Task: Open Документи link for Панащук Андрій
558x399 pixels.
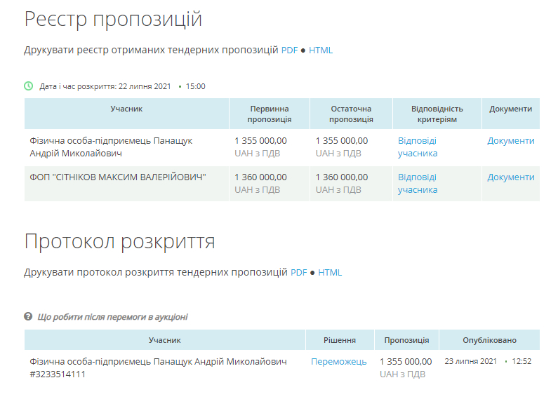Action: 511,141
